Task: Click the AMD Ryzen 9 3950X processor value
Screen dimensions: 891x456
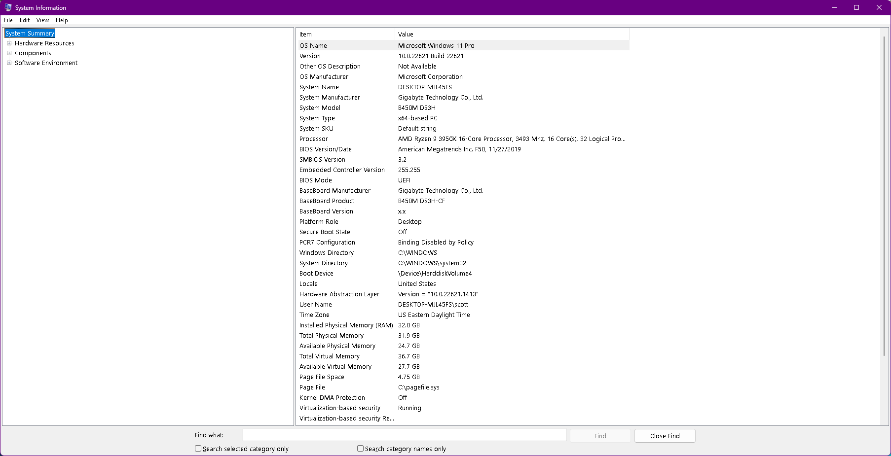Action: [x=512, y=139]
